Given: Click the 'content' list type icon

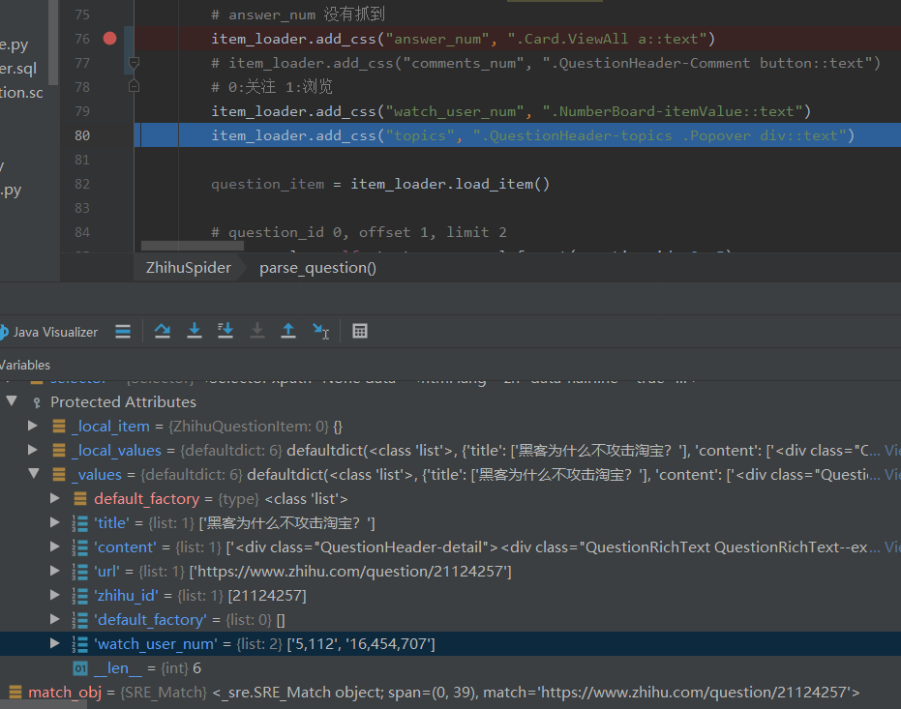Looking at the screenshot, I should tap(80, 547).
